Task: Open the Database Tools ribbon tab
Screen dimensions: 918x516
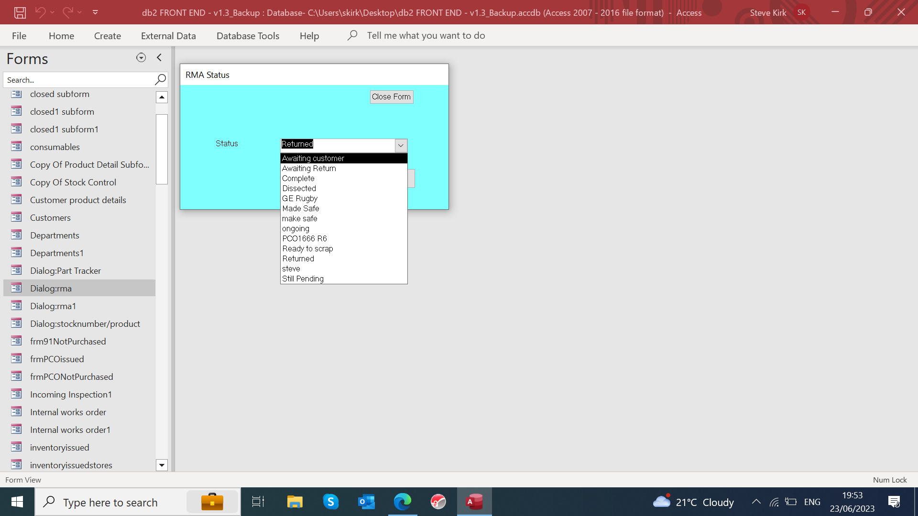Action: coord(248,36)
